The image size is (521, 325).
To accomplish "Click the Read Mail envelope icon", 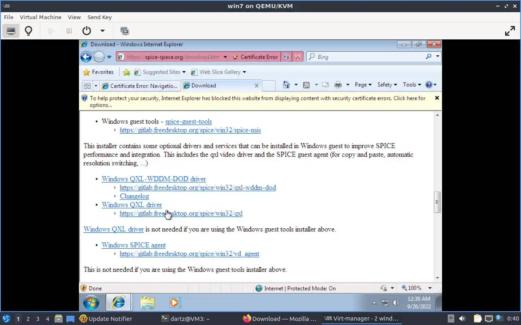I will point(325,85).
